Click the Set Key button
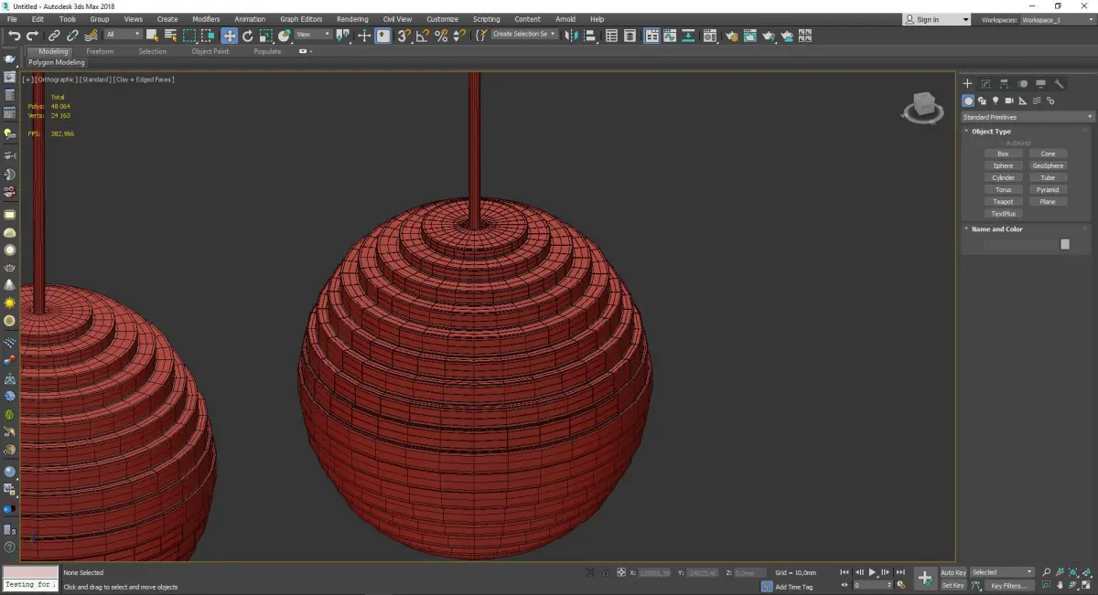Image resolution: width=1098 pixels, height=595 pixels. [953, 585]
